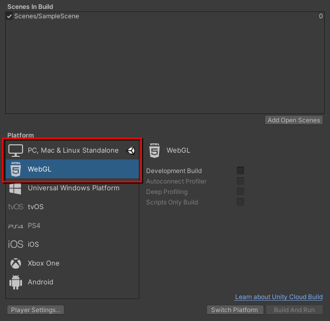Click the HTML5 icon in the WebGL list row
Image resolution: width=330 pixels, height=321 pixels.
16,169
